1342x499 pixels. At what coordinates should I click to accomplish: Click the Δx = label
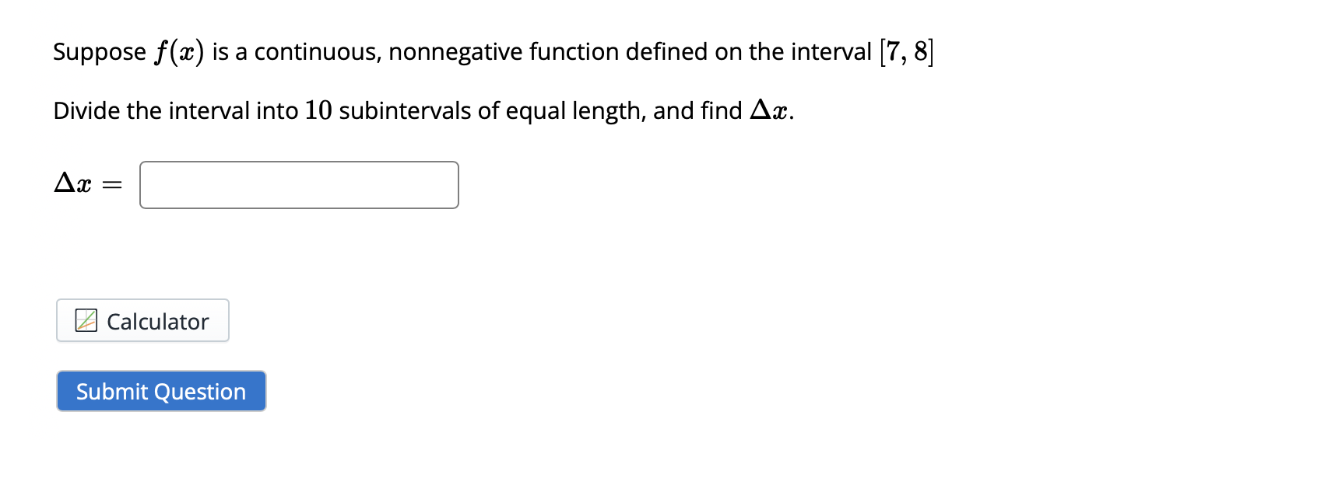(86, 184)
